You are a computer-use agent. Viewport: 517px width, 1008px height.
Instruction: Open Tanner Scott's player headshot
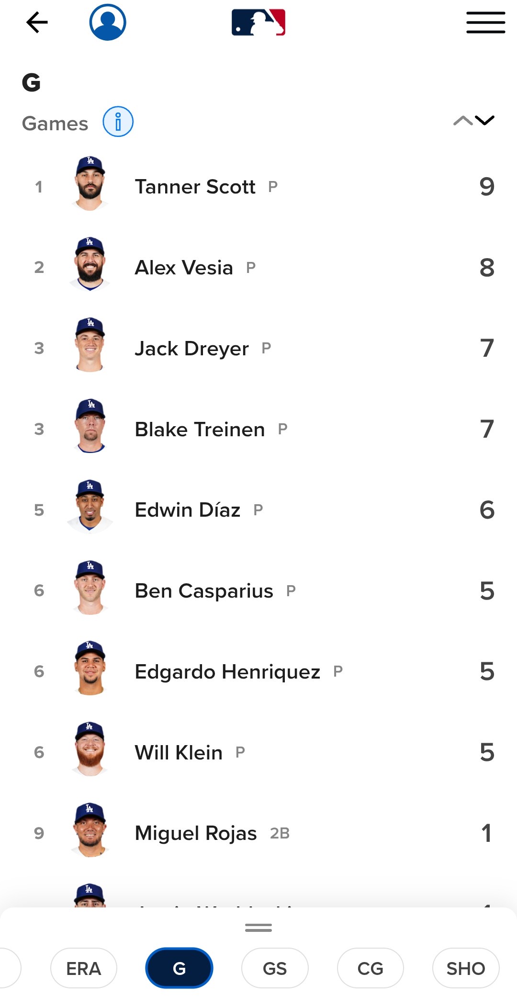90,184
